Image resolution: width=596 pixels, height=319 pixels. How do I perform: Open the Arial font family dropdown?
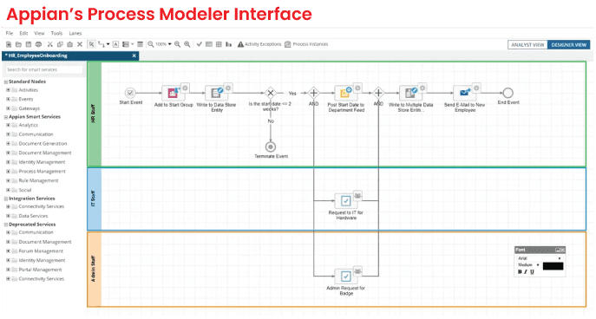click(540, 258)
